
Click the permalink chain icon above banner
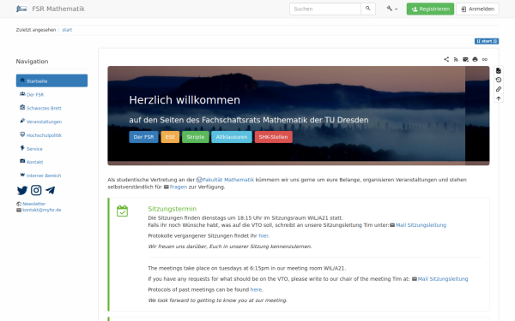(x=485, y=59)
